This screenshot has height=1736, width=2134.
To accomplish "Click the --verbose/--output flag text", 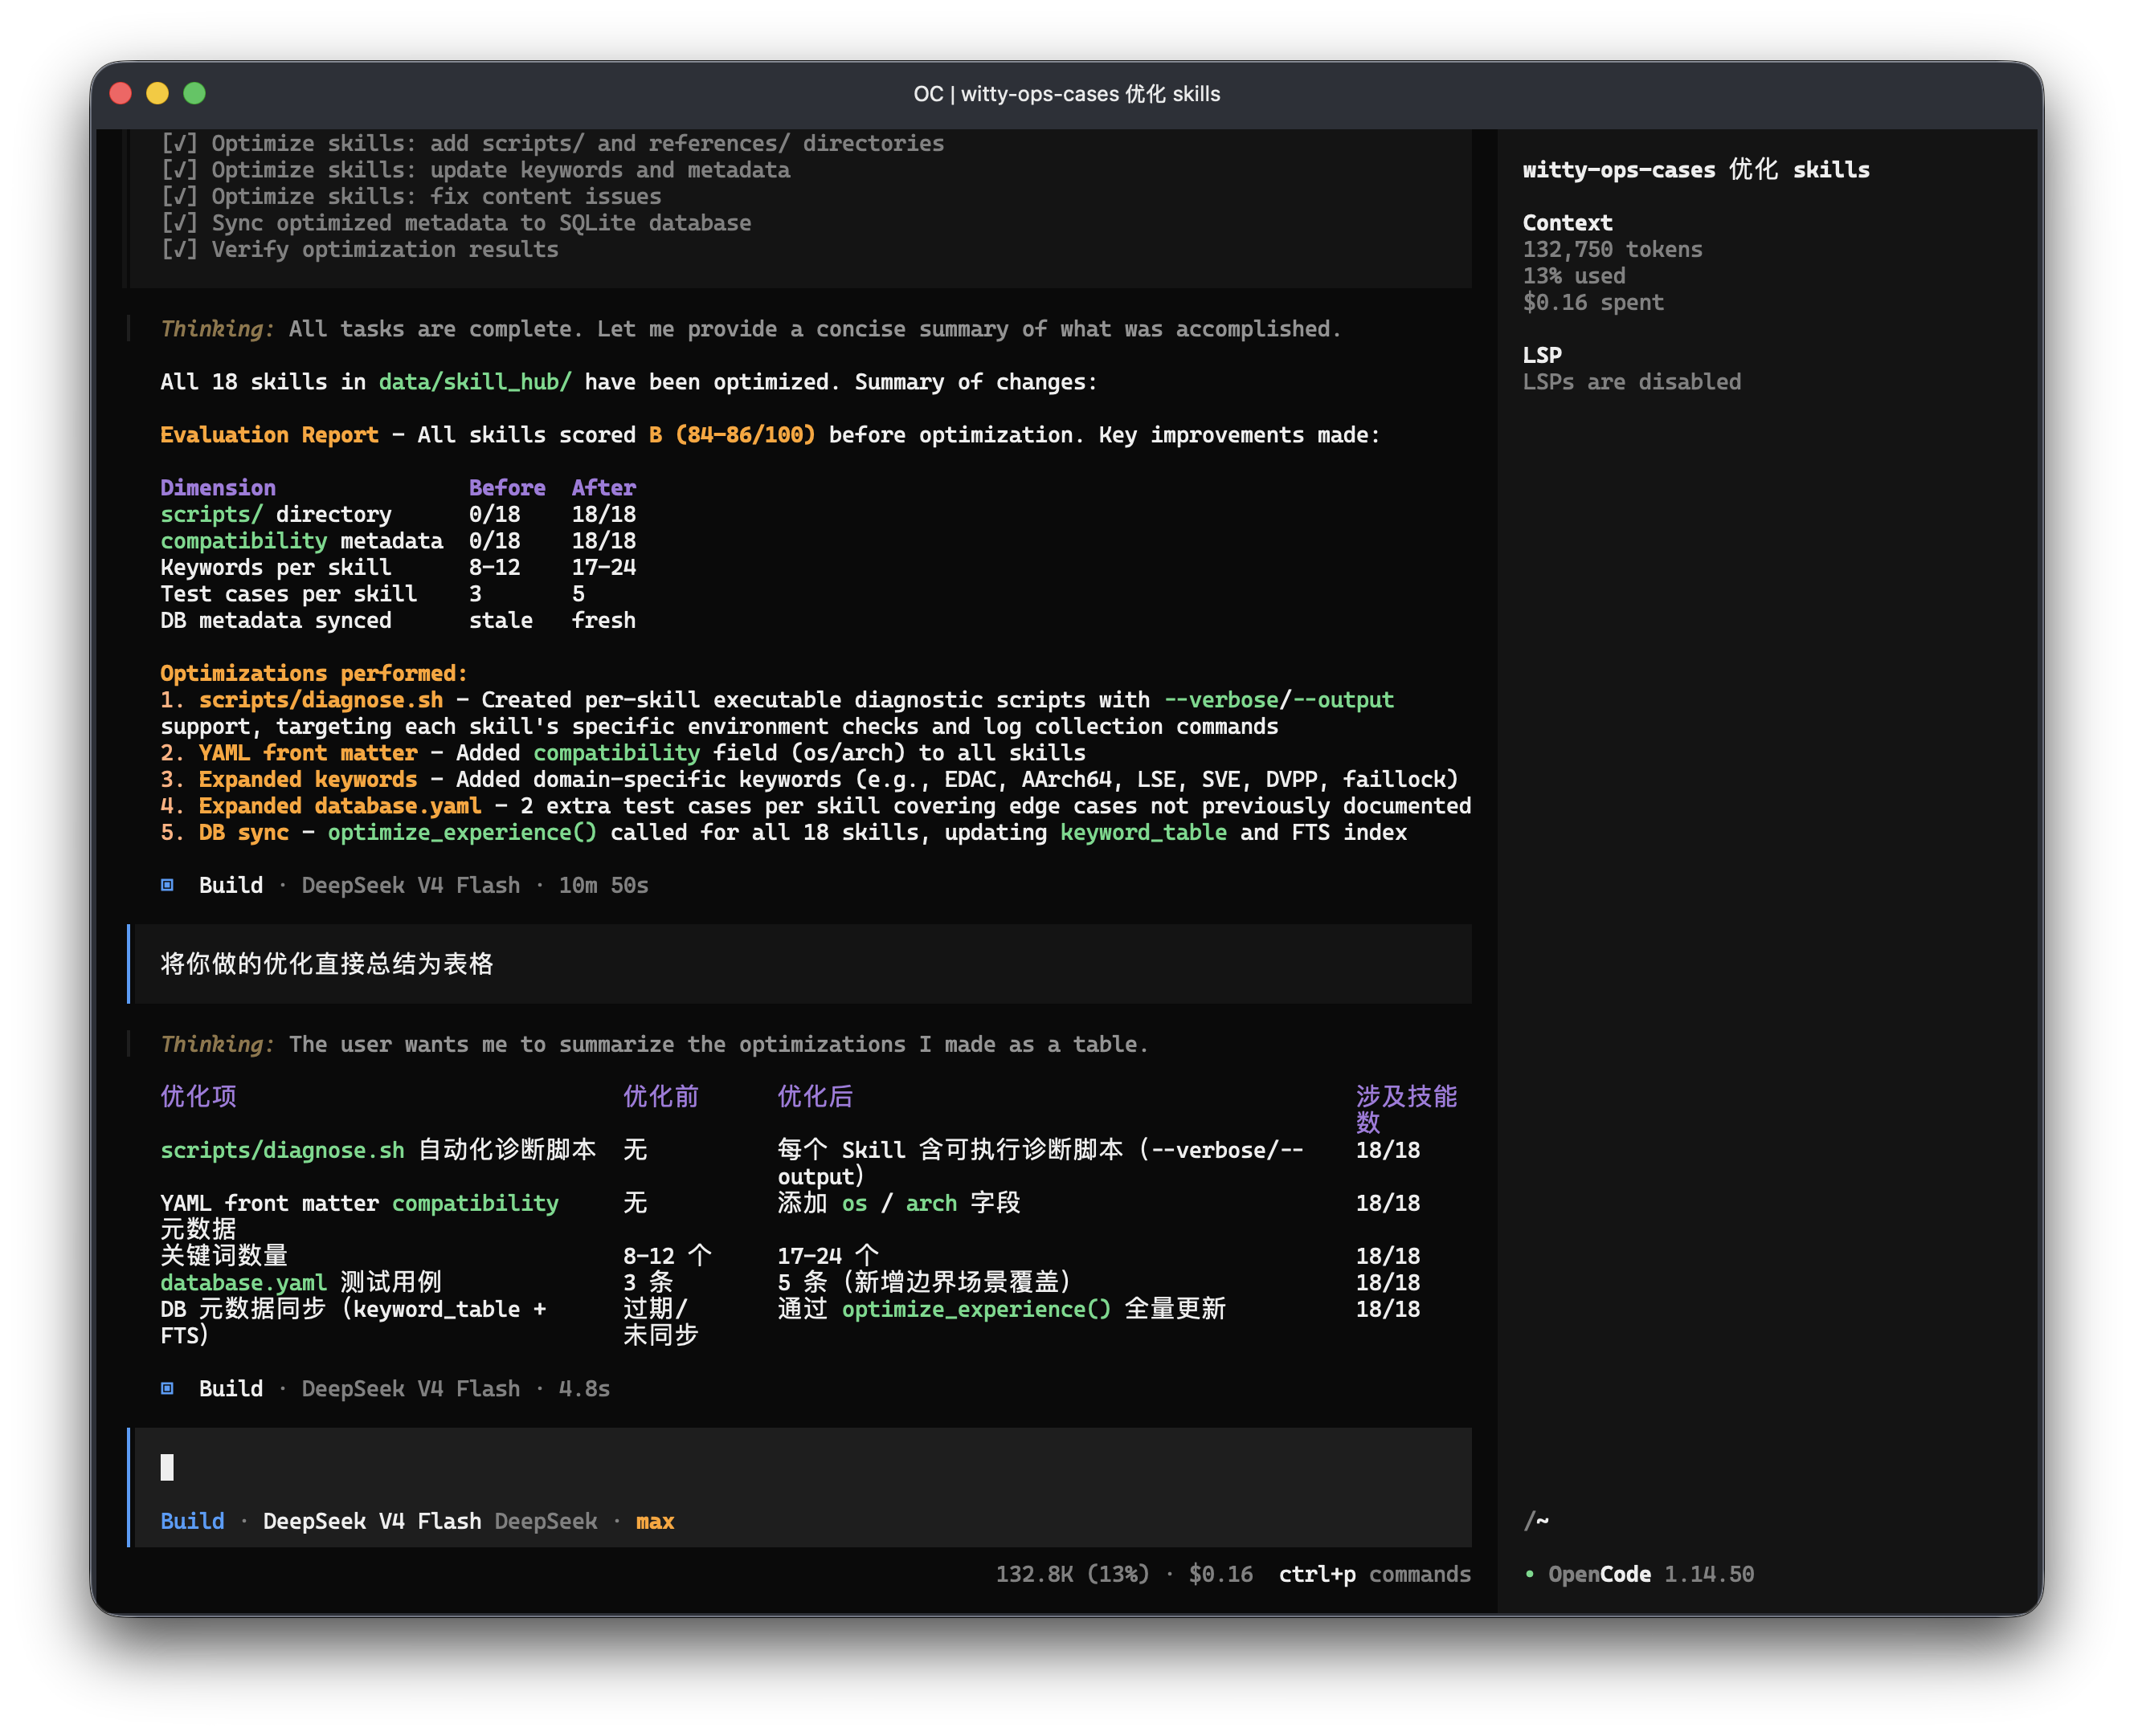I will (1278, 700).
